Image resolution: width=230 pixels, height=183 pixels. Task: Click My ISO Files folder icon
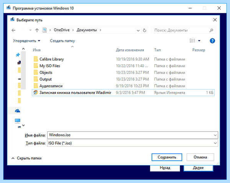[36, 66]
